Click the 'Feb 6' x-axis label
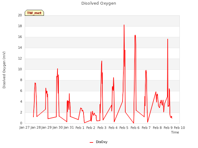This screenshot has height=148, width=198. [x=135, y=128]
